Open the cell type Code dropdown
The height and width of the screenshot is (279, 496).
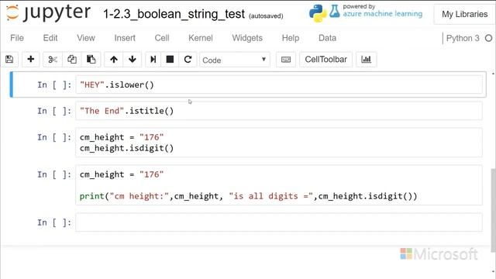coord(235,60)
